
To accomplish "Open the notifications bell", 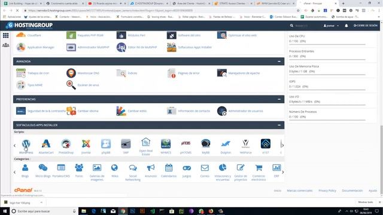I will [x=346, y=25].
